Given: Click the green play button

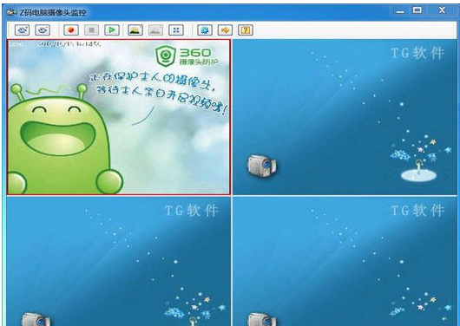Looking at the screenshot, I should pyautogui.click(x=112, y=29).
